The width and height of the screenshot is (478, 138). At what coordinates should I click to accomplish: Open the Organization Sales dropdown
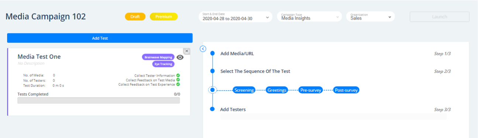coord(370,17)
